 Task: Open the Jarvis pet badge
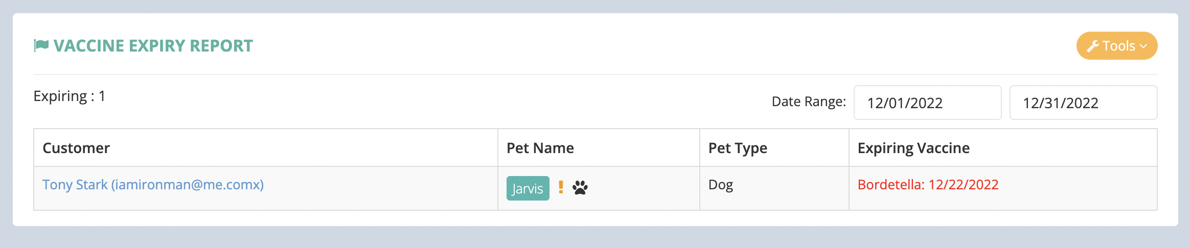coord(528,188)
